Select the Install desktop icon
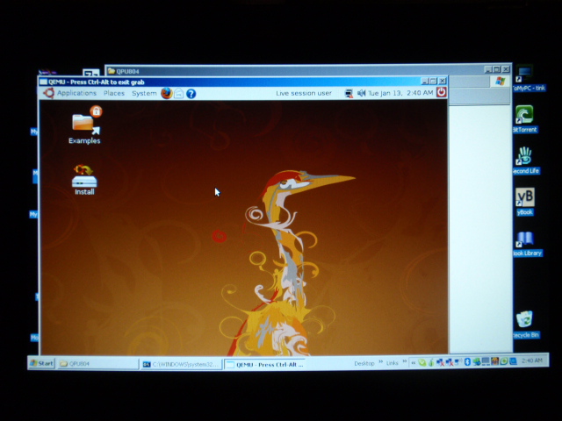562x421 pixels. point(84,180)
